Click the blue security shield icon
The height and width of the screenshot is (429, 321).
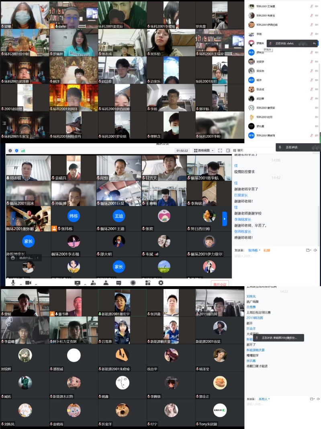pyautogui.click(x=16, y=151)
